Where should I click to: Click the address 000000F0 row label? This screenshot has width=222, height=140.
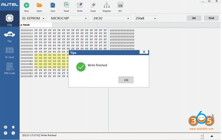click(x=27, y=77)
